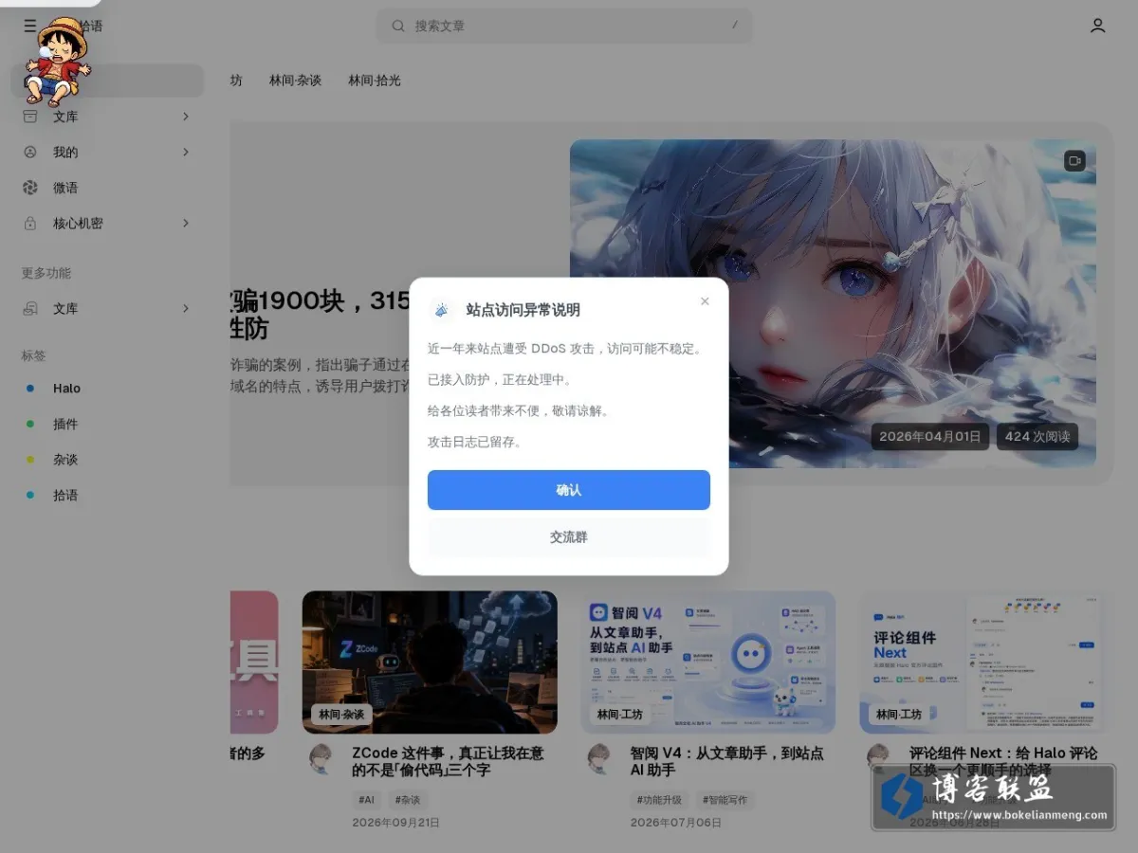Click the 林间·杂谈 badge on ZCode card

pos(341,715)
